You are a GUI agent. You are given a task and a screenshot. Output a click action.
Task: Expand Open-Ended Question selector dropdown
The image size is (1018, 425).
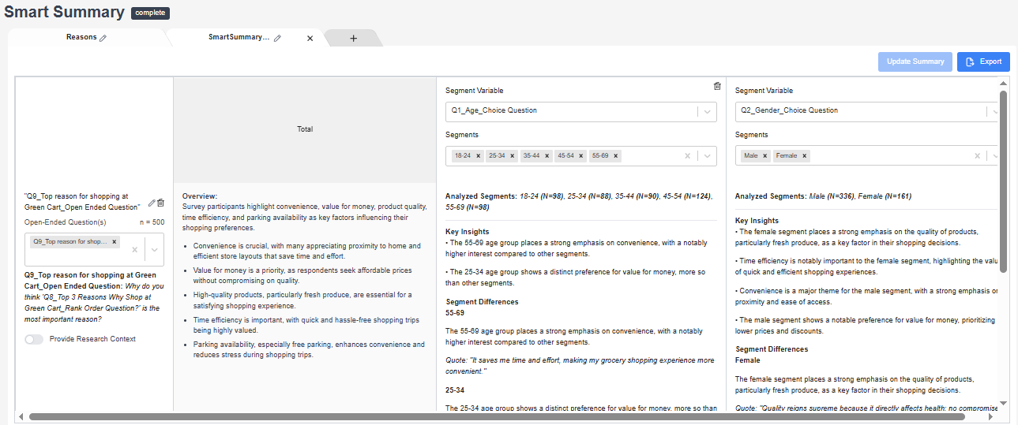155,249
